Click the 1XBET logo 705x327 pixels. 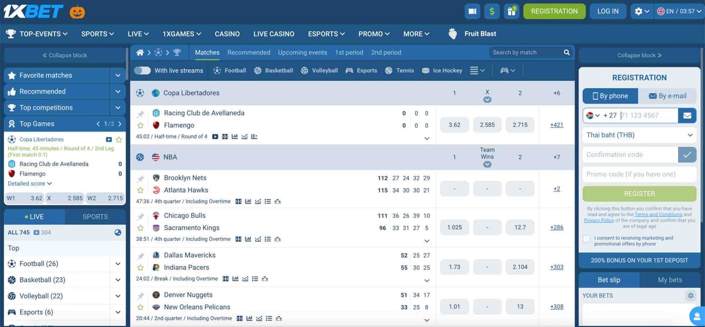click(x=32, y=11)
